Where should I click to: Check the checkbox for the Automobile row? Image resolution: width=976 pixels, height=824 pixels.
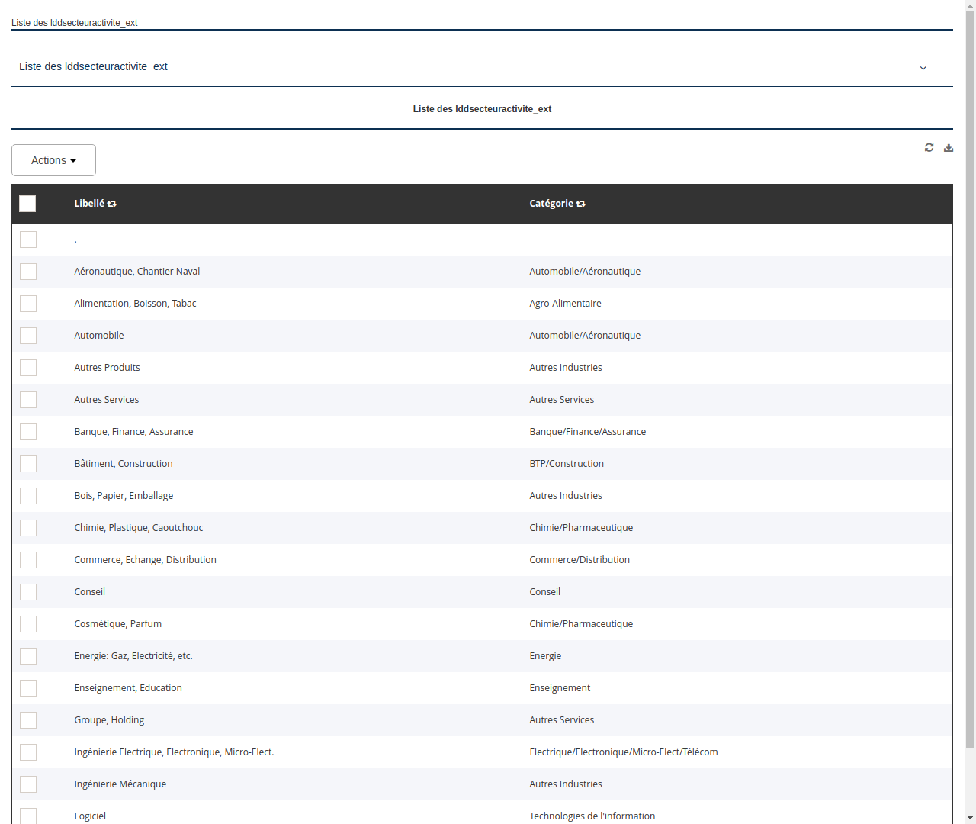coord(27,336)
